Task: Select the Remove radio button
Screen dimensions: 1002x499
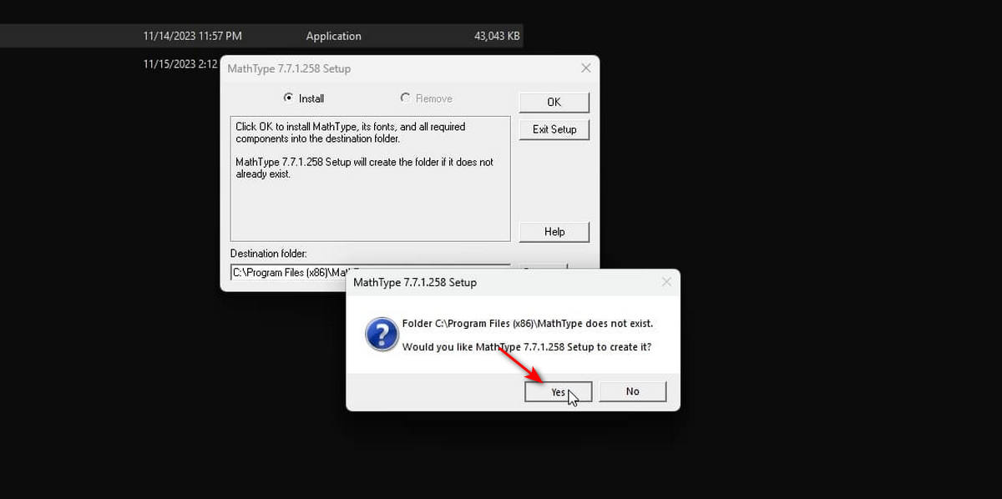Action: click(406, 98)
